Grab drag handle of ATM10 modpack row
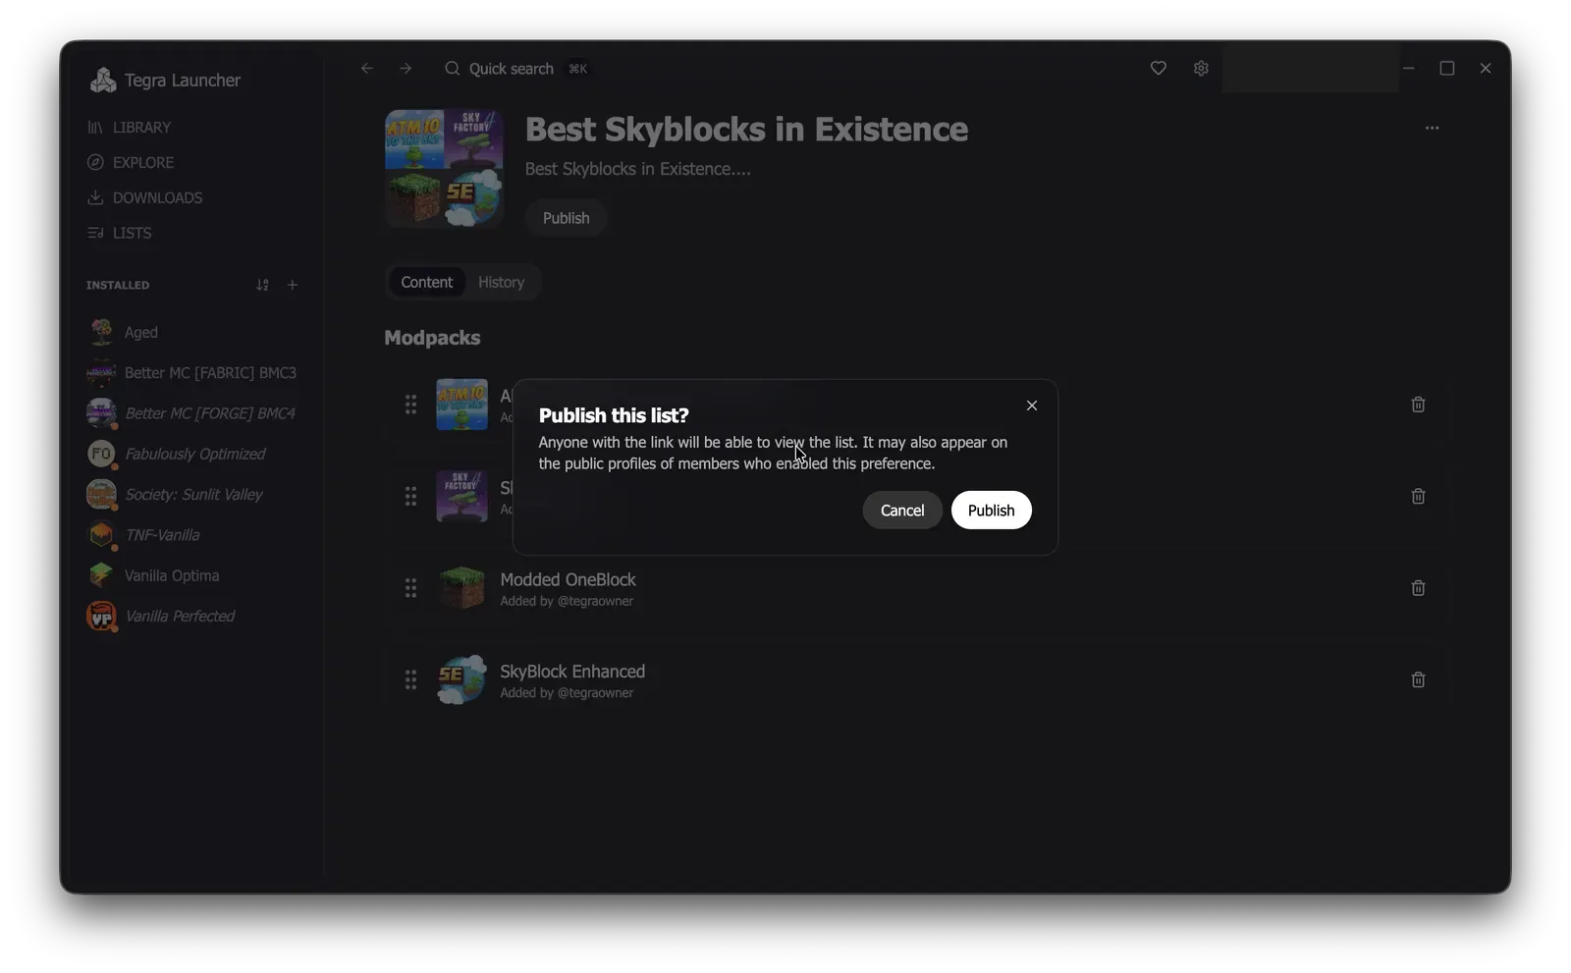This screenshot has height=973, width=1571. point(410,405)
